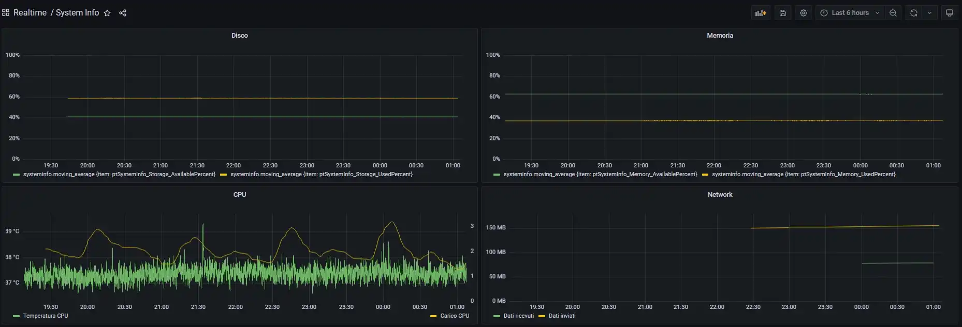Expand the refresh interval dropdown
Viewport: 962px width, 327px height.
coord(930,13)
